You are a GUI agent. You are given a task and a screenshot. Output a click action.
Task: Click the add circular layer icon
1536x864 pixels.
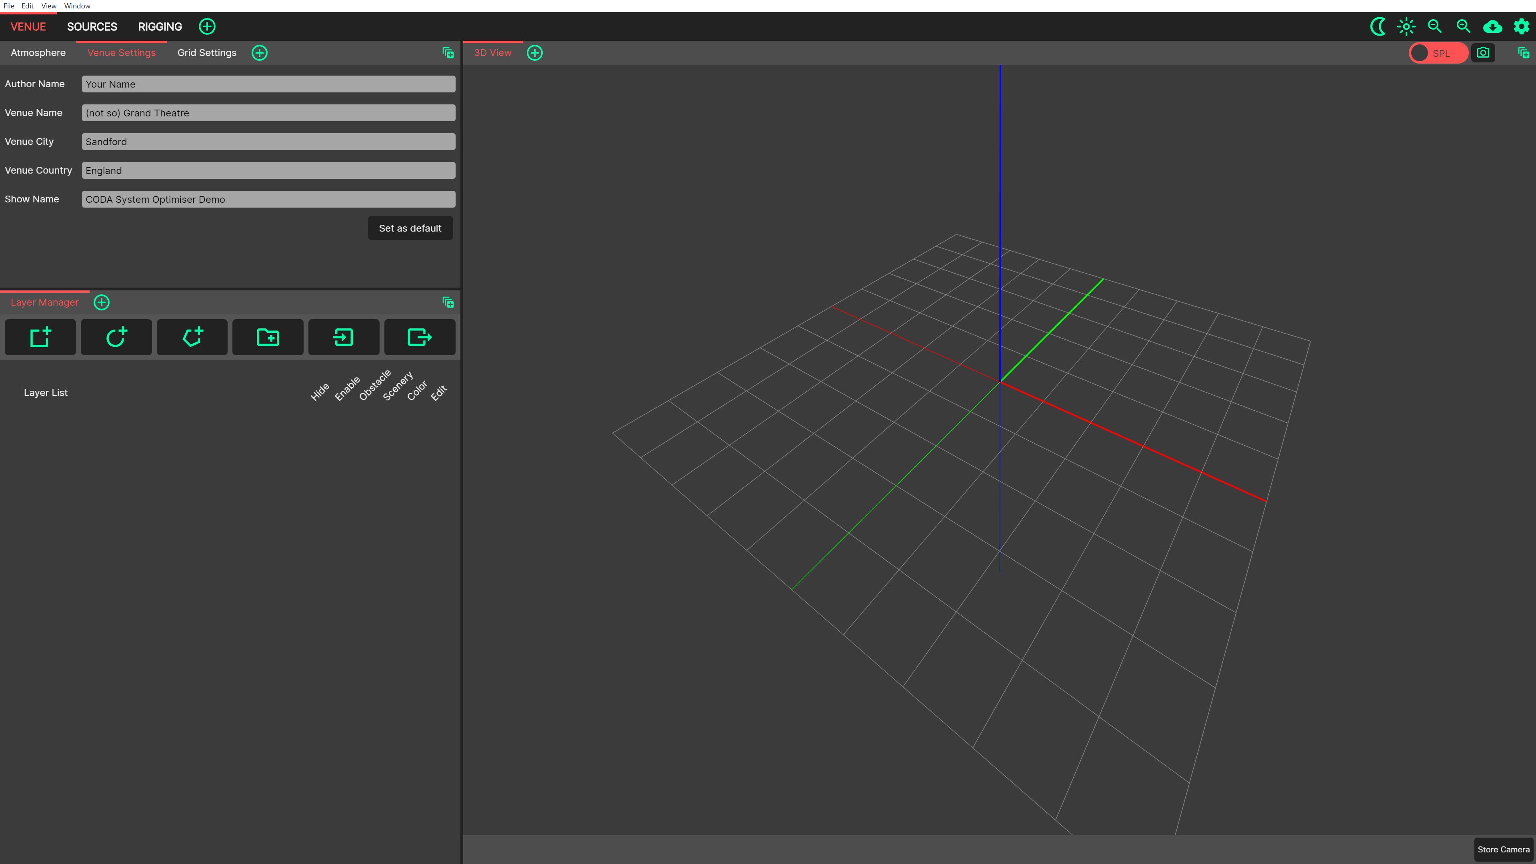pos(116,337)
